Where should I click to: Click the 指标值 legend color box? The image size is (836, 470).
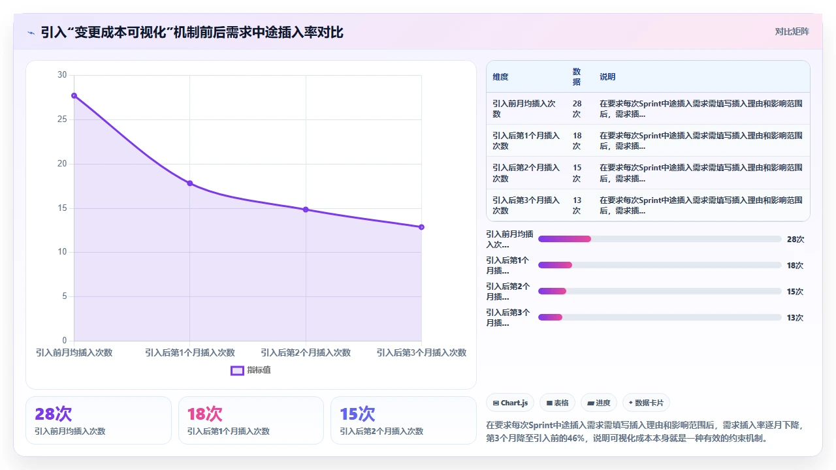point(237,370)
